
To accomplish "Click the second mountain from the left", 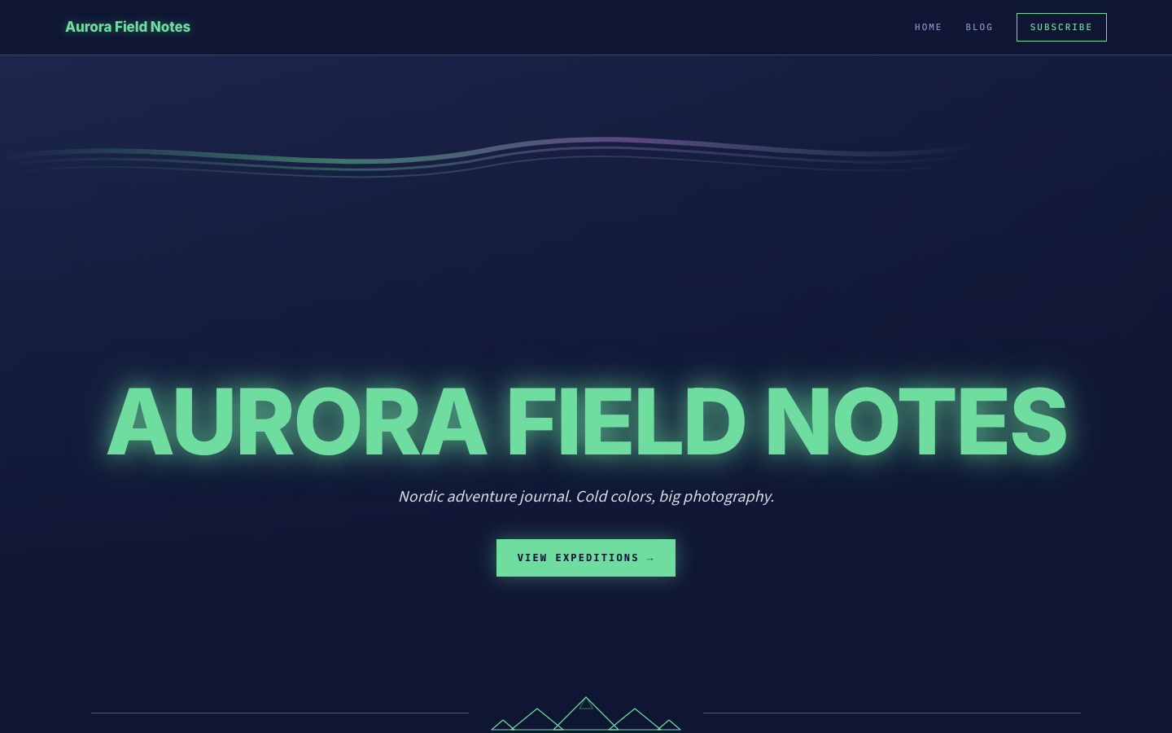I will tap(537, 720).
